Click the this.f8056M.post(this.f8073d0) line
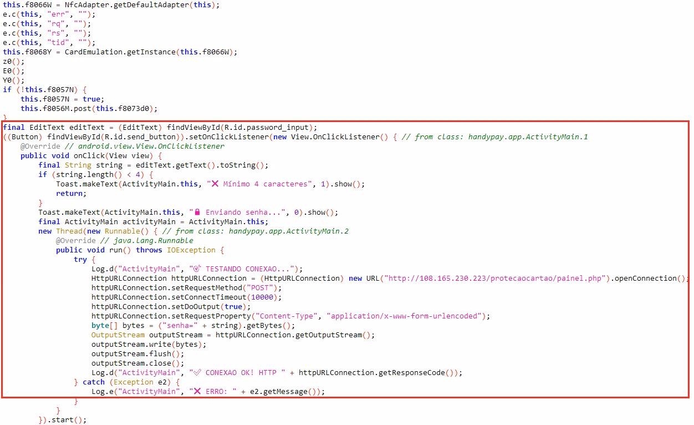This screenshot has width=694, height=425. (x=89, y=109)
